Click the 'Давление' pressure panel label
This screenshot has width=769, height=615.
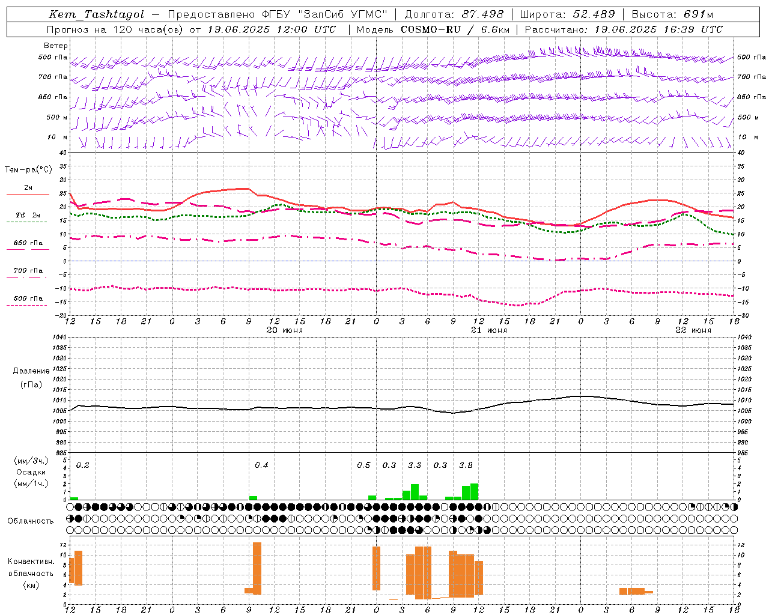31,371
